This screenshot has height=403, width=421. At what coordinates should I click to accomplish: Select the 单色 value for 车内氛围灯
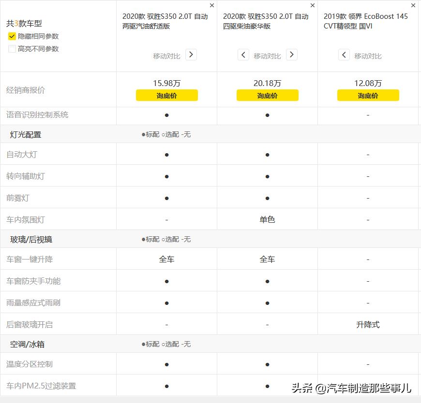267,219
